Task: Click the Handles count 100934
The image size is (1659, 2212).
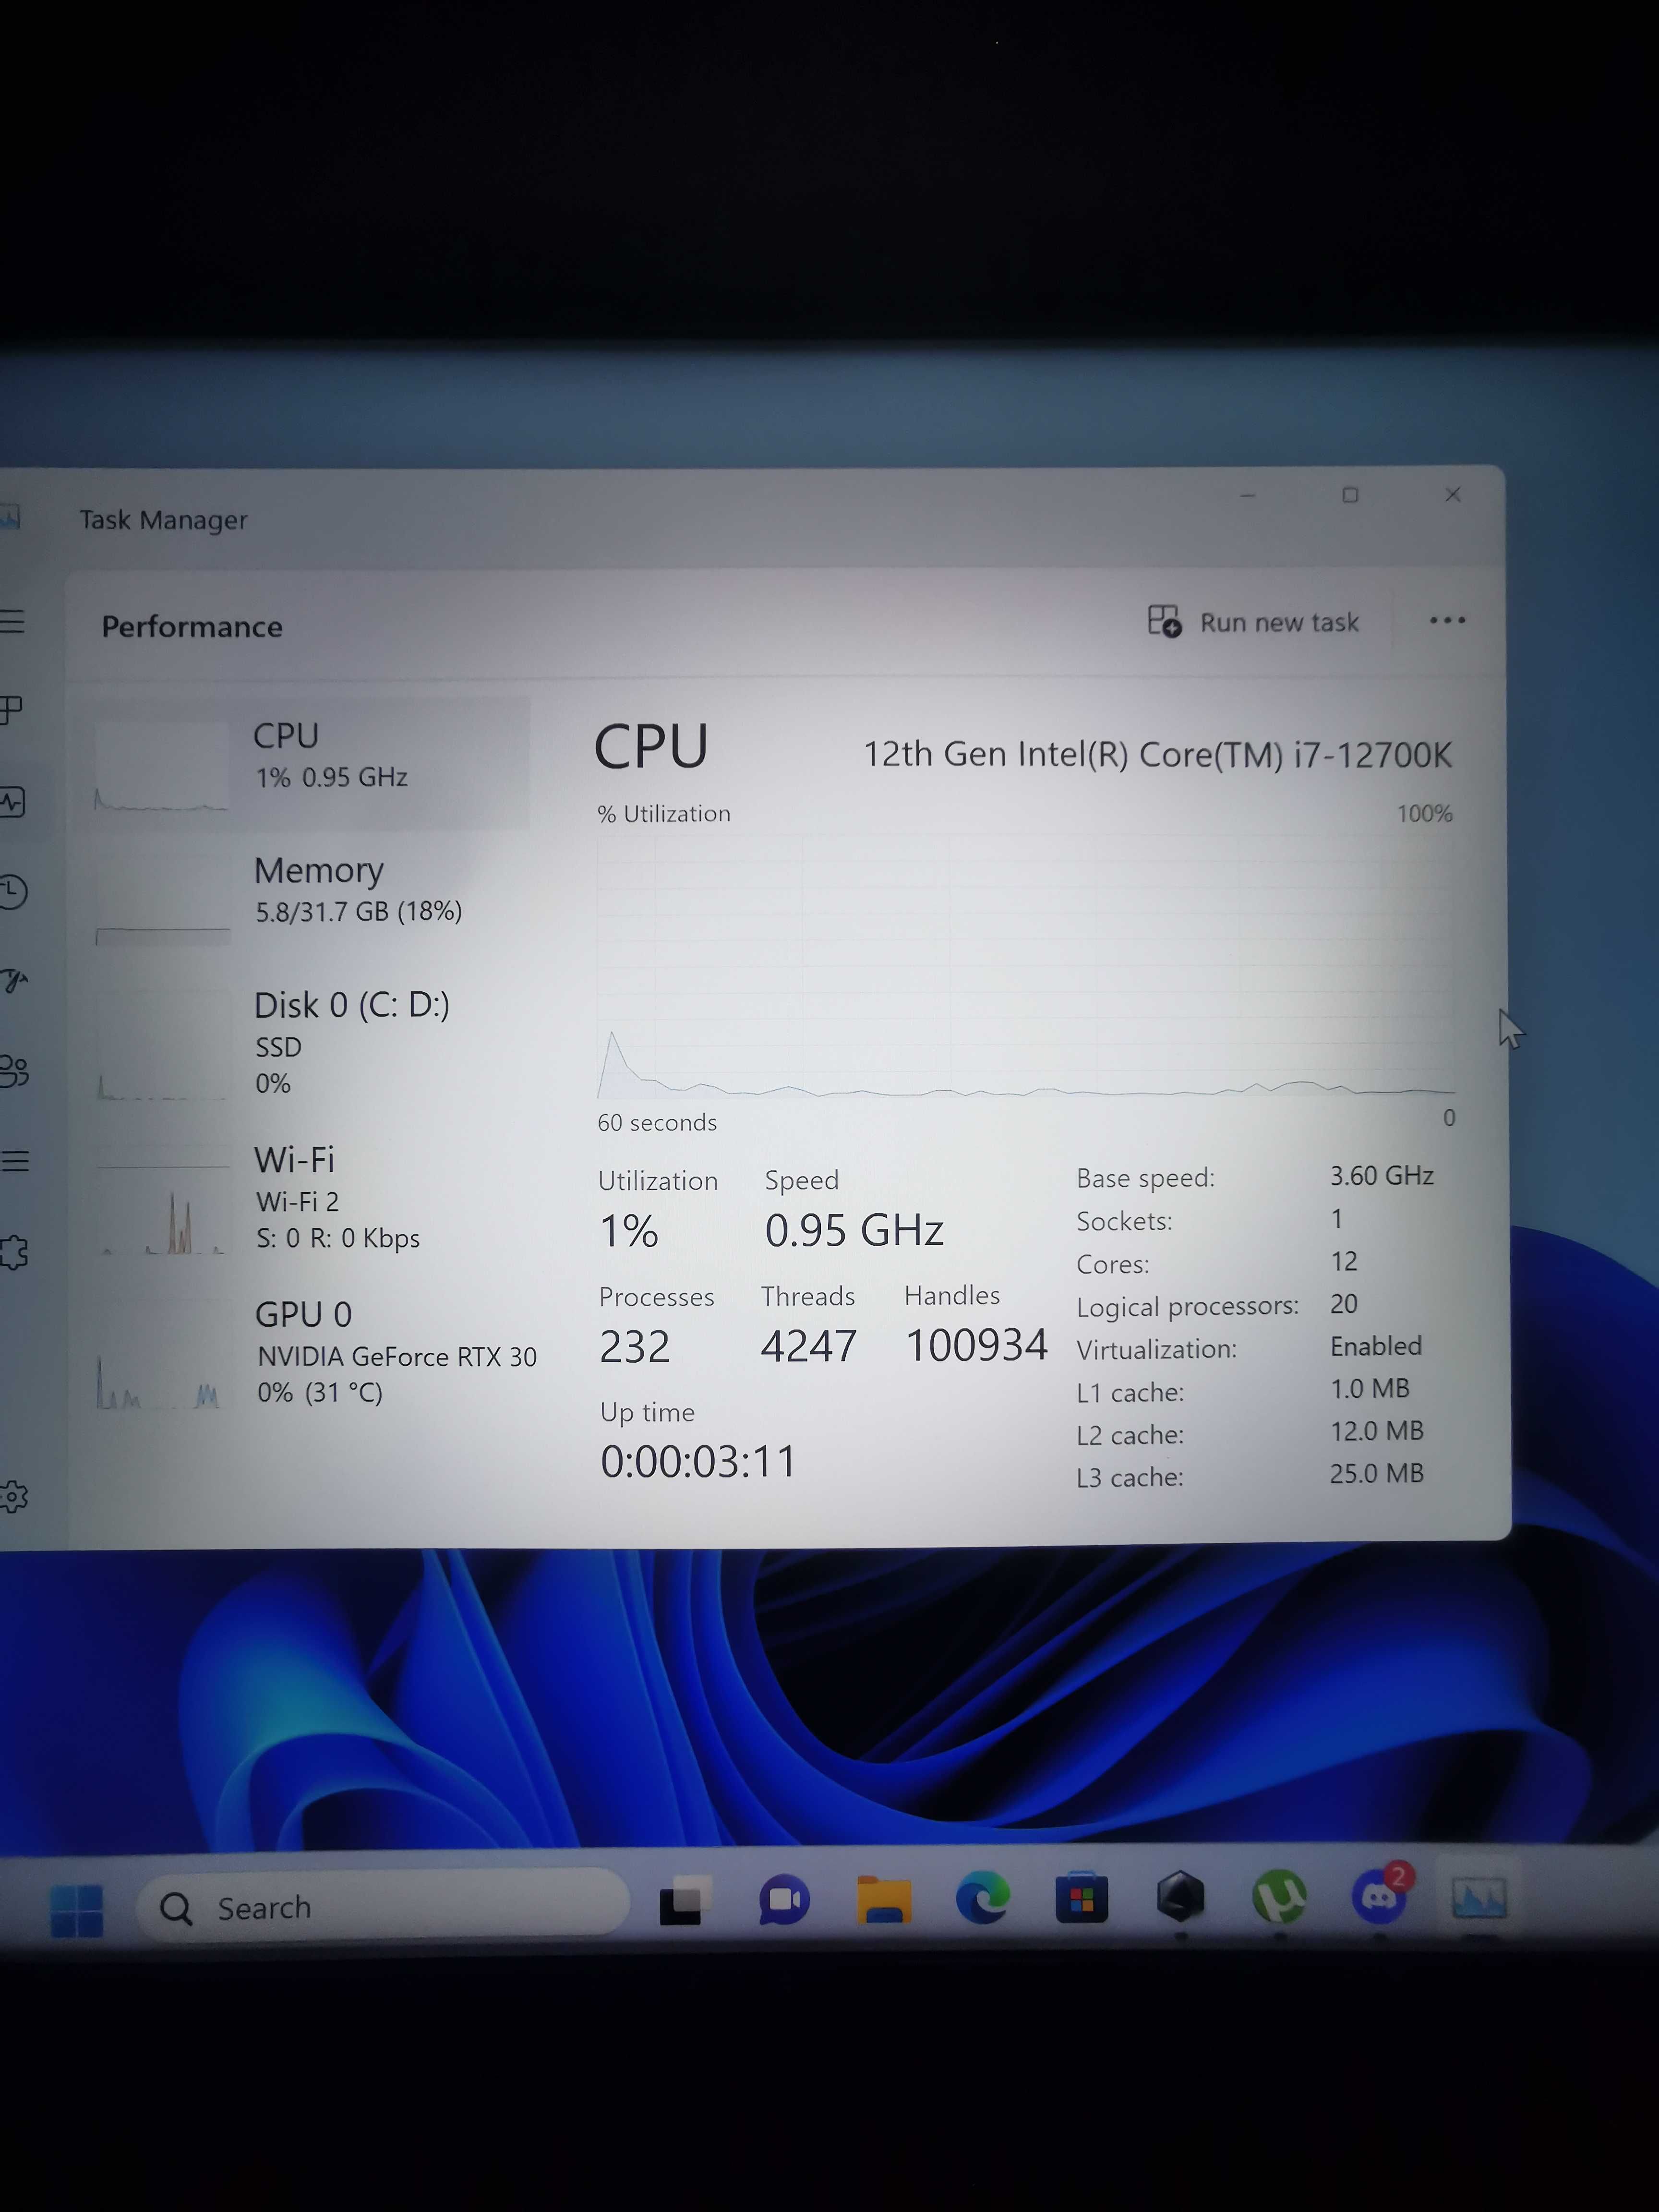Action: (976, 1345)
